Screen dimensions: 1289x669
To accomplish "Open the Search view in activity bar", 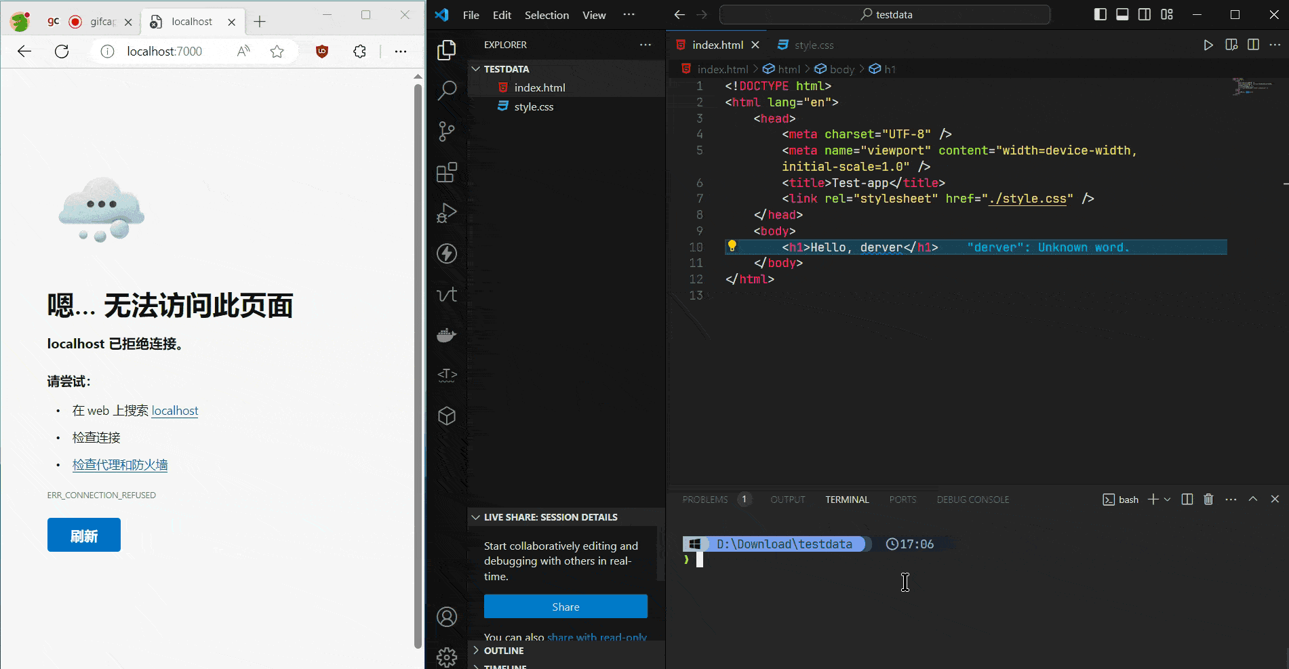I will 447,90.
